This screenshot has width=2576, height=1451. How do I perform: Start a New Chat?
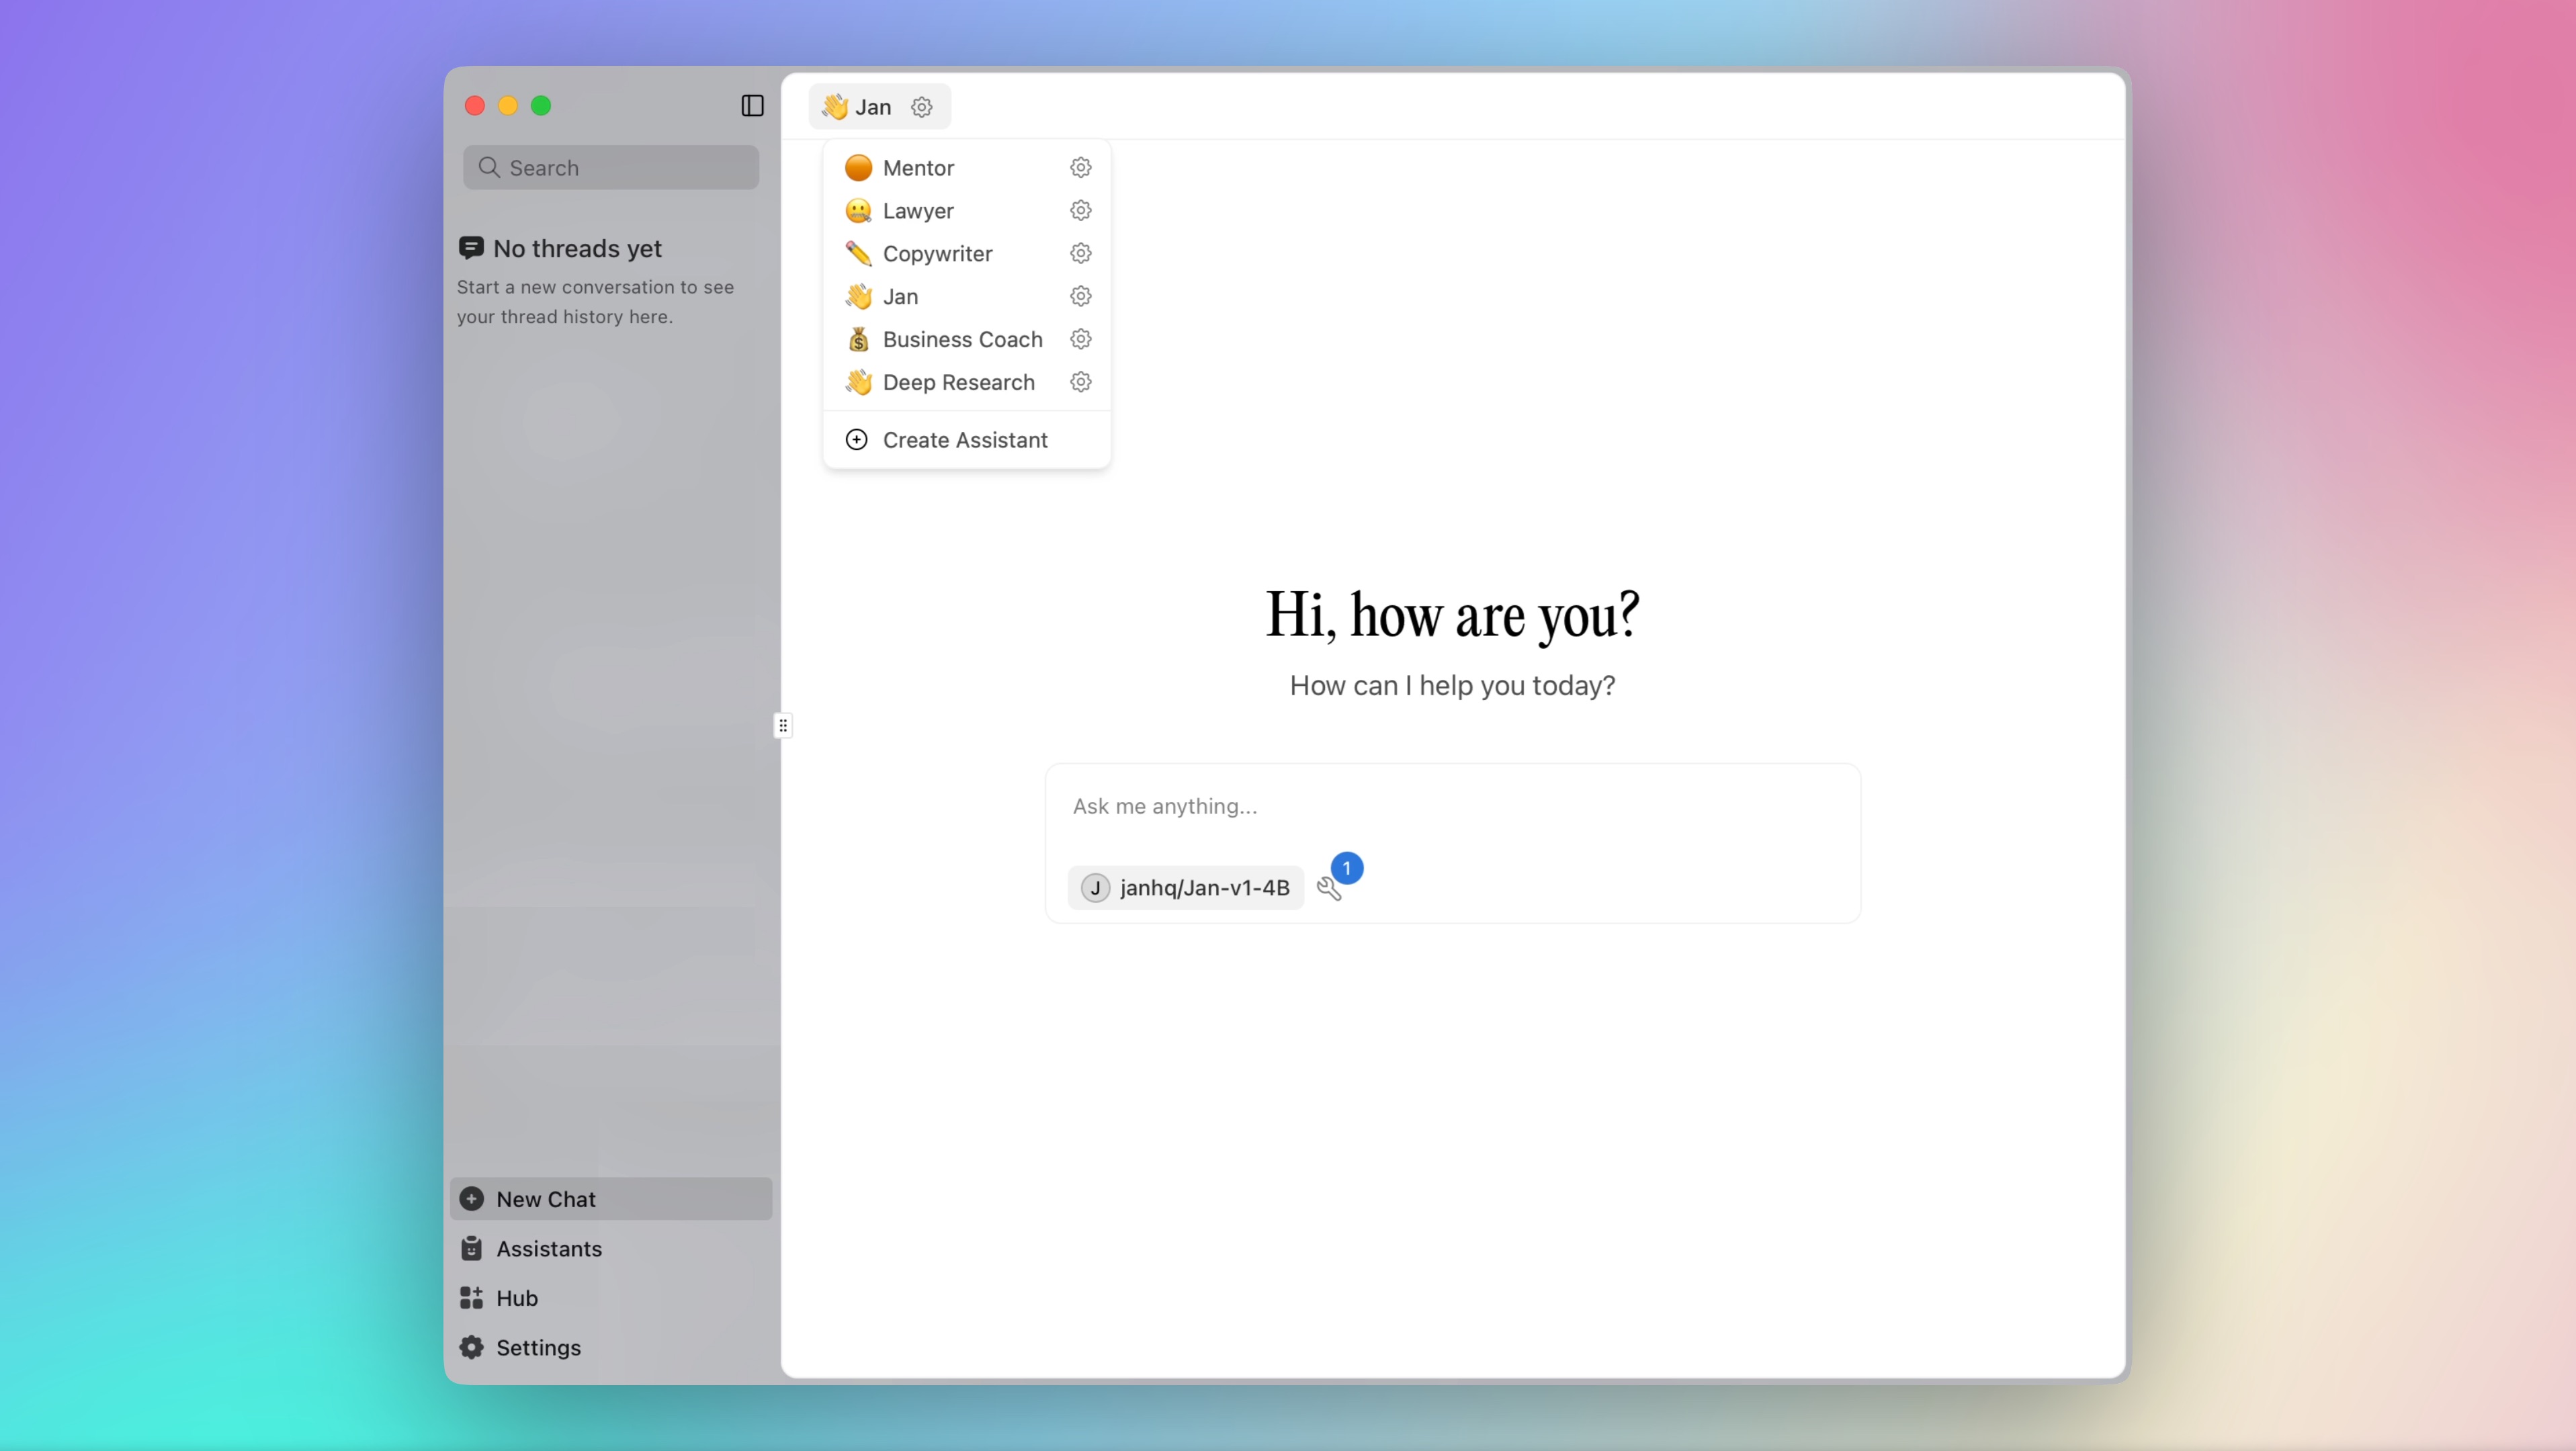pos(544,1199)
